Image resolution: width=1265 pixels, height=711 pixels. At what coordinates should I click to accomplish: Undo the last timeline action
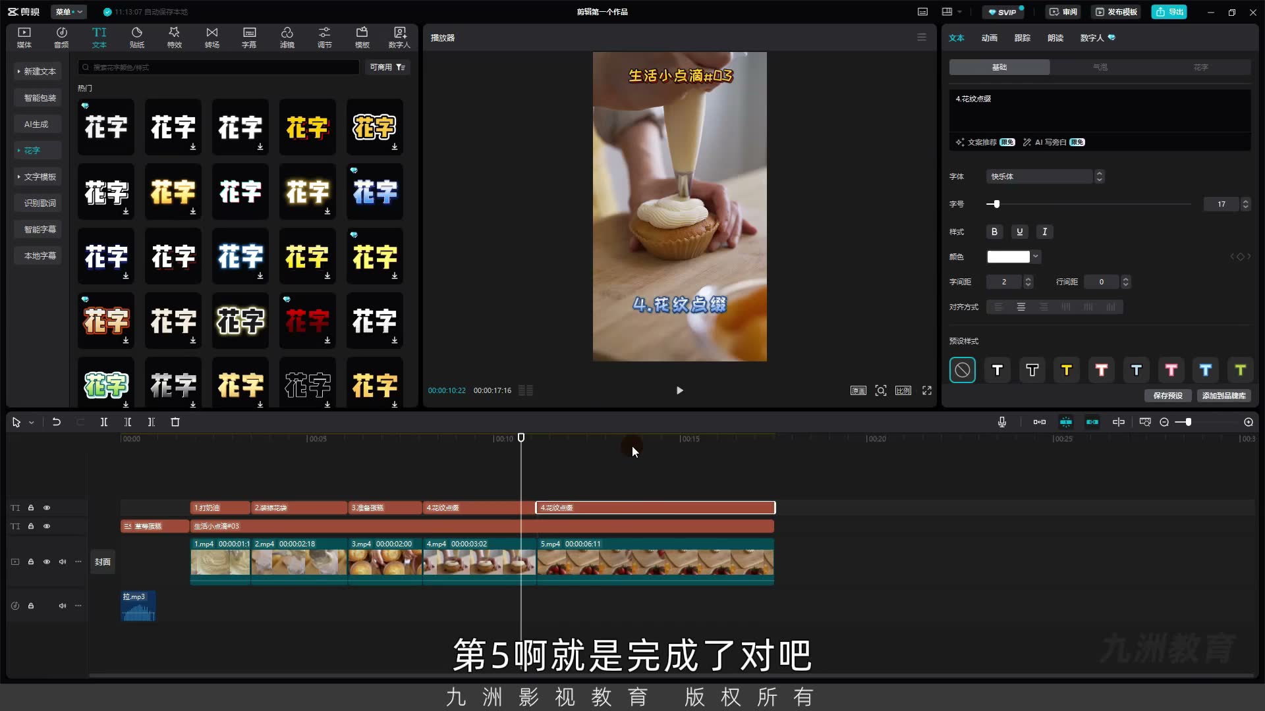pos(57,422)
